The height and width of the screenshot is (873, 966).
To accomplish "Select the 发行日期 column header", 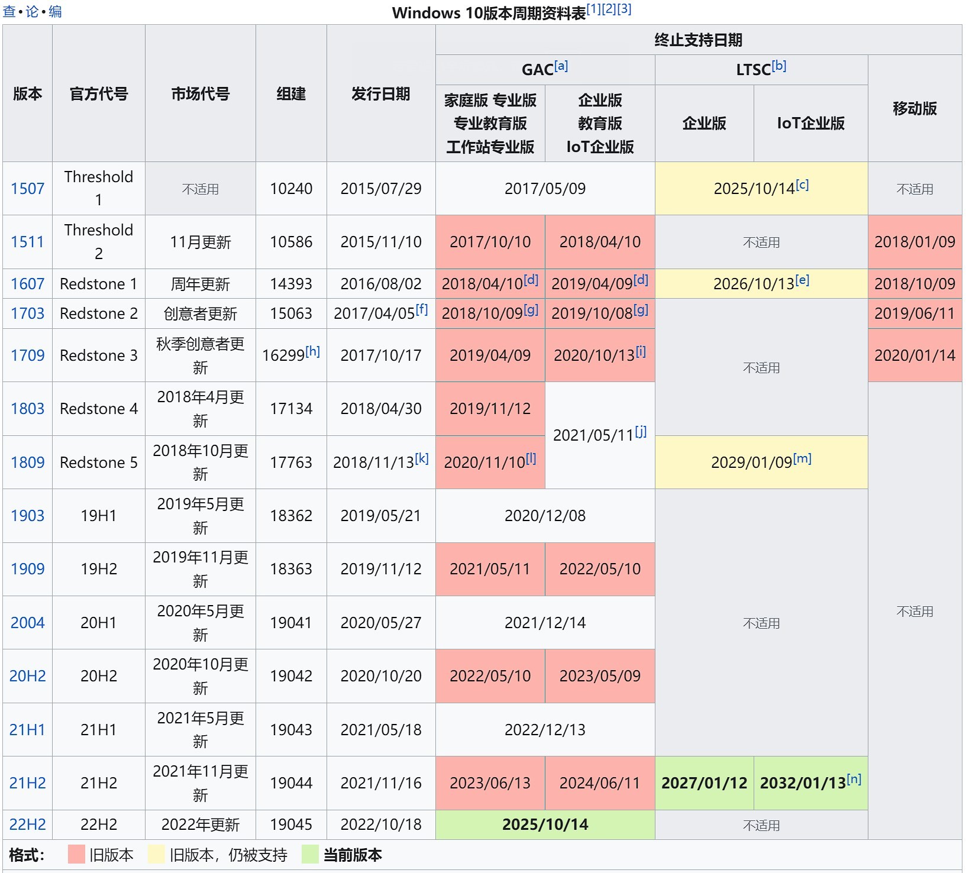I will point(381,93).
